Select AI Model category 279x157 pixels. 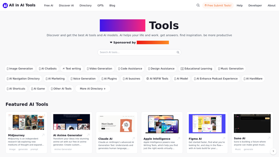tap(181, 79)
